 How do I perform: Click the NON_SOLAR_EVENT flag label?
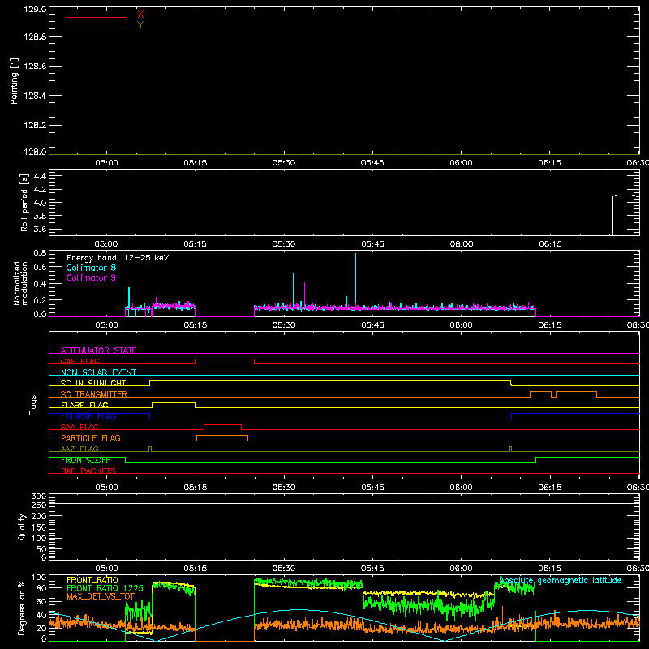pos(98,372)
